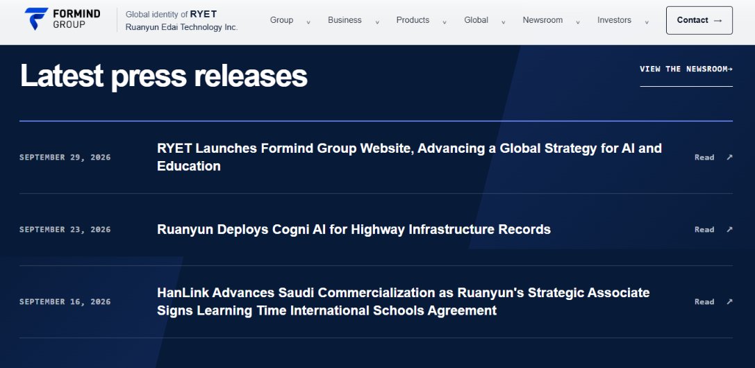755x368 pixels.
Task: Expand the Business menu chevron
Action: pos(377,22)
